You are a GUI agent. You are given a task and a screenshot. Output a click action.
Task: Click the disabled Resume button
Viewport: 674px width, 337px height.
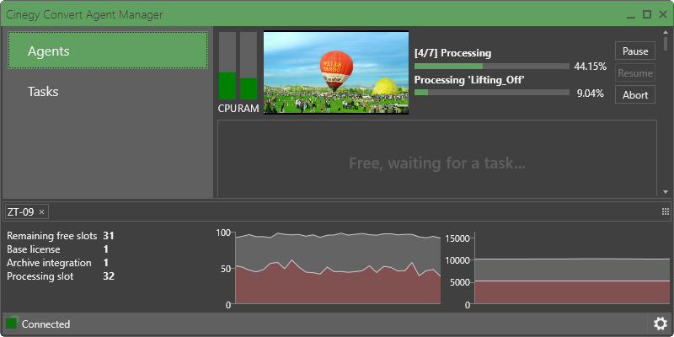coord(635,73)
